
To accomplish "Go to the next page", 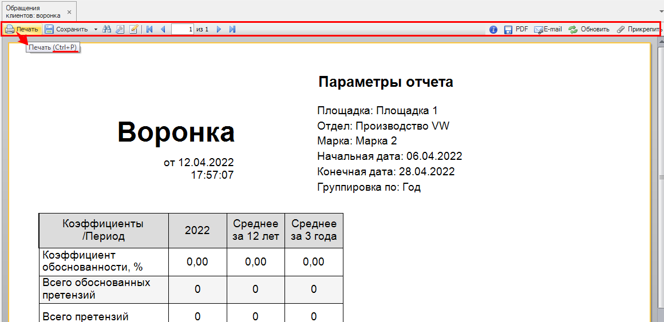I will 219,29.
